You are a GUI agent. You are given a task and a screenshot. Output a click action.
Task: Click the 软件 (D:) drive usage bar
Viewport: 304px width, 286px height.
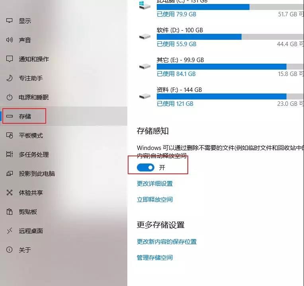tap(230, 37)
